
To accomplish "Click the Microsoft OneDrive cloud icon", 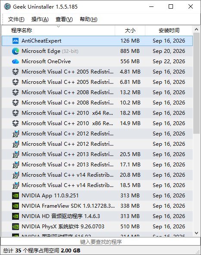I will click(16, 61).
